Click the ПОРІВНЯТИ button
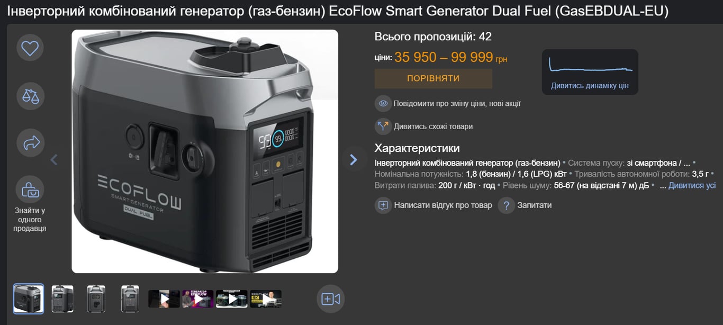 433,78
